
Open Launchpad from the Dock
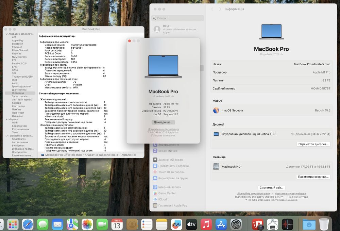click(13, 224)
